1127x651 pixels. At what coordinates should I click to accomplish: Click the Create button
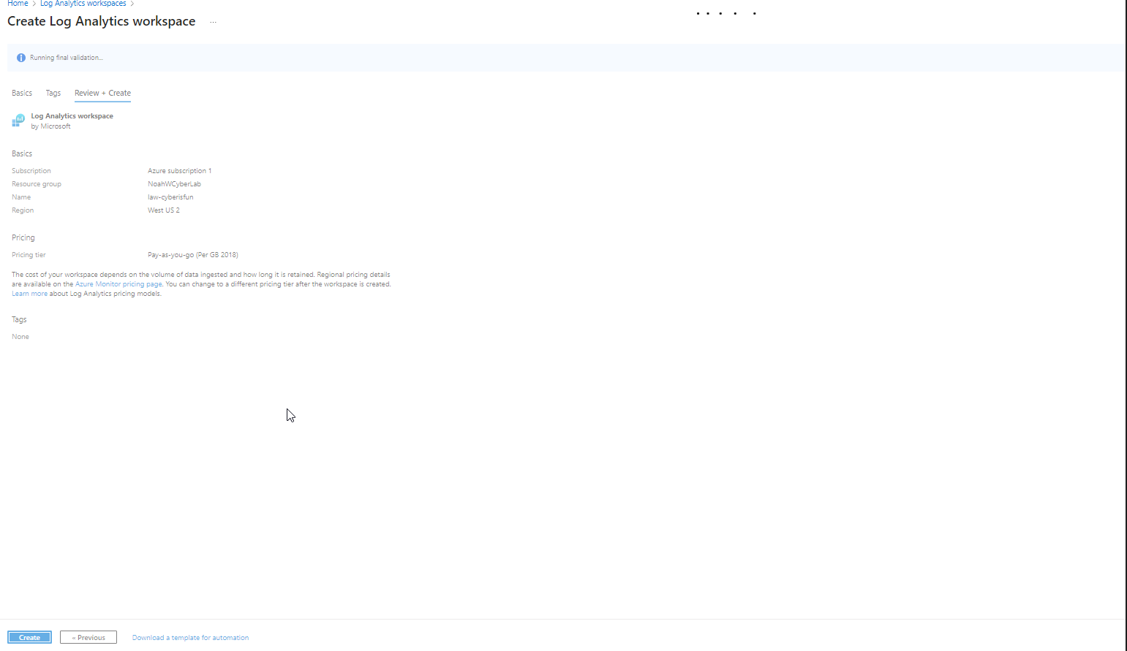click(29, 637)
